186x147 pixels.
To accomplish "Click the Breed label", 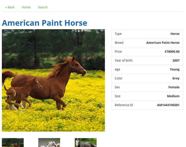I will [x=119, y=43].
